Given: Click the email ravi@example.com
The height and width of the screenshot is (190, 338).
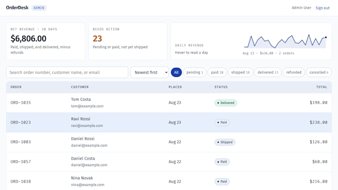Looking at the screenshot, I should pos(87,126).
